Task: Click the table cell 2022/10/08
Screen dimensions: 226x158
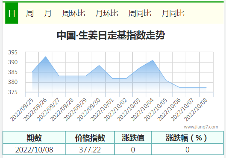Action: [34, 149]
